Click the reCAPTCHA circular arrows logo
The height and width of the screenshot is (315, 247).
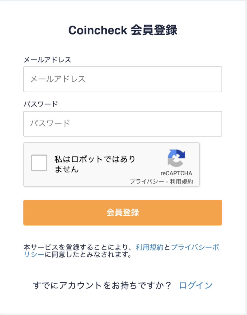[x=176, y=158]
